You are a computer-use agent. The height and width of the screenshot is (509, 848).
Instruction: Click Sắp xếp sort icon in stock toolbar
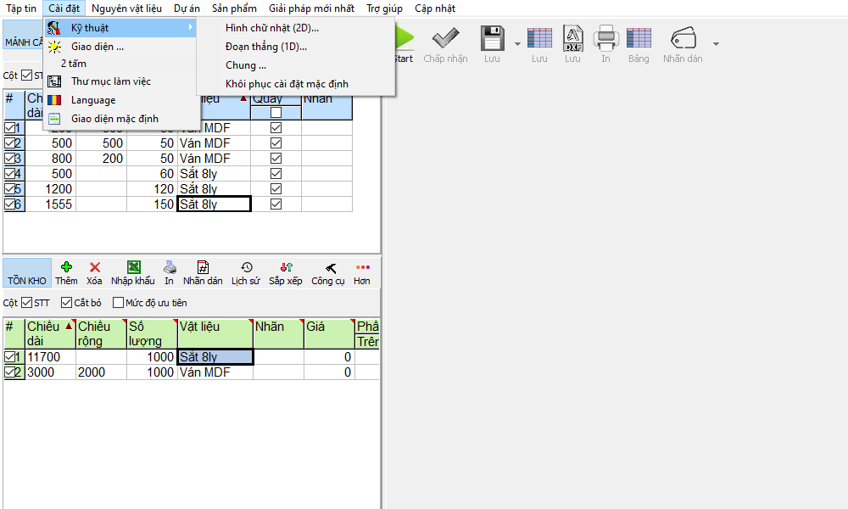click(286, 267)
